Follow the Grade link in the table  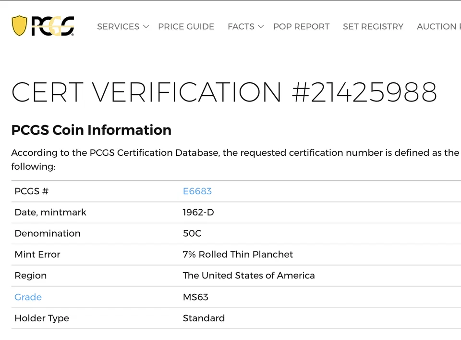[x=28, y=297]
